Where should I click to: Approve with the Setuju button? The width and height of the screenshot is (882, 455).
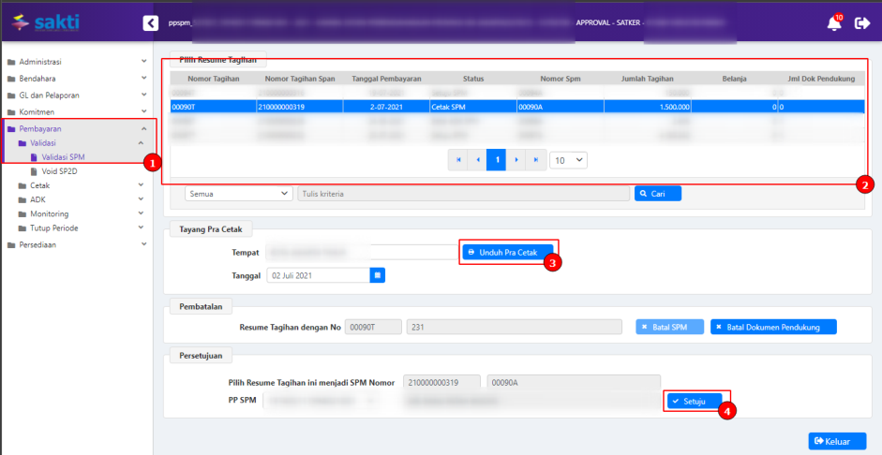coord(694,401)
